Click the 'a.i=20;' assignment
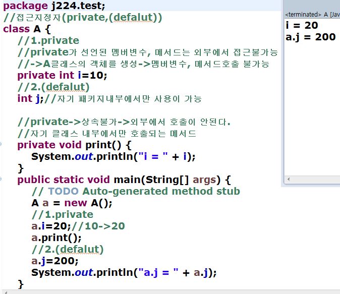Image resolution: width=340 pixels, height=294 pixels. coord(51,226)
